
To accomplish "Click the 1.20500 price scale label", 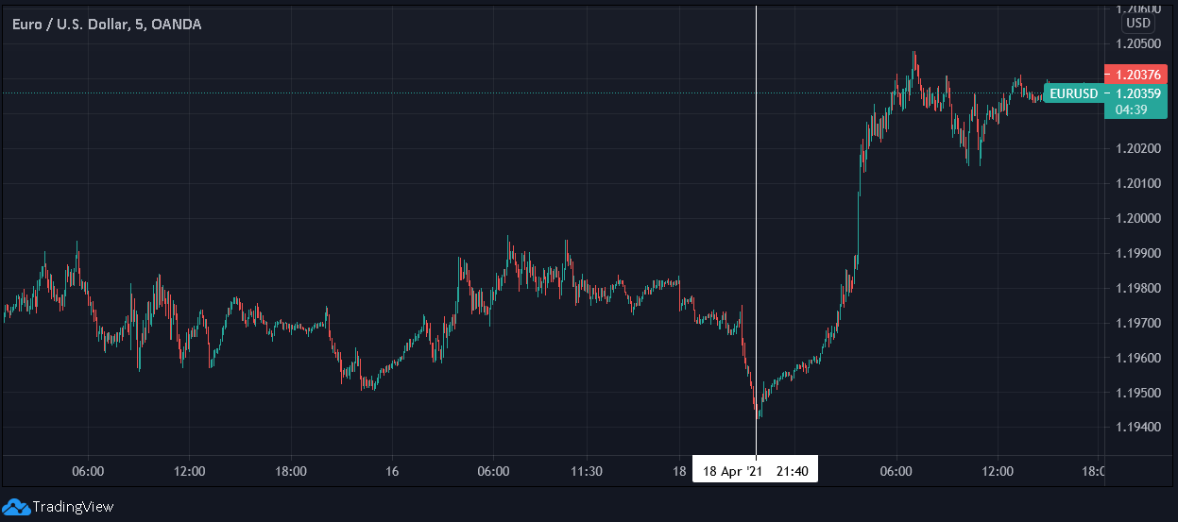I will (1137, 43).
